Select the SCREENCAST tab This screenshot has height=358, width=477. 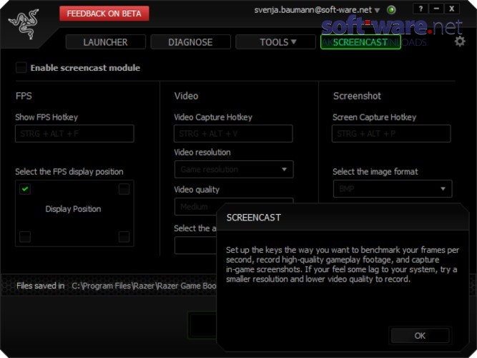pos(360,42)
